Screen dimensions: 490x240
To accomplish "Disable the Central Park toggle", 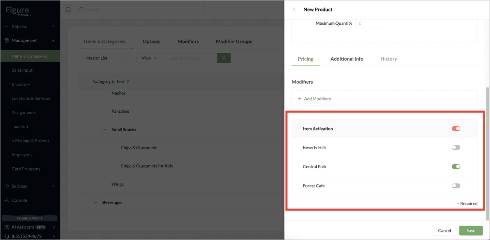I will [x=456, y=167].
